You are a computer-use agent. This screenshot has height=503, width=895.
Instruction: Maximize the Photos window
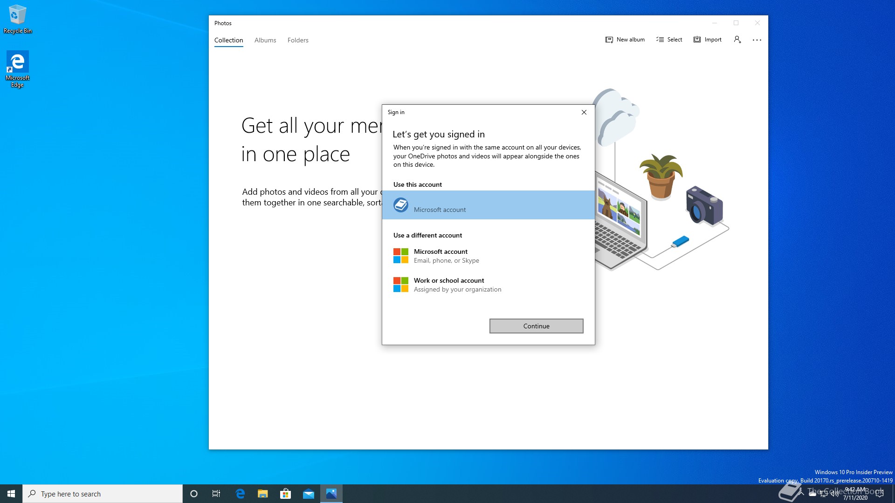coord(736,23)
